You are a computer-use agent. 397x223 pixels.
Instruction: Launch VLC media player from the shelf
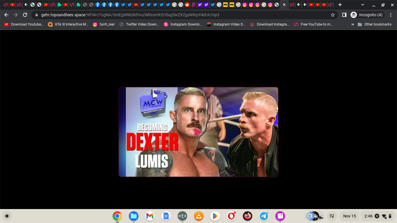[199, 216]
